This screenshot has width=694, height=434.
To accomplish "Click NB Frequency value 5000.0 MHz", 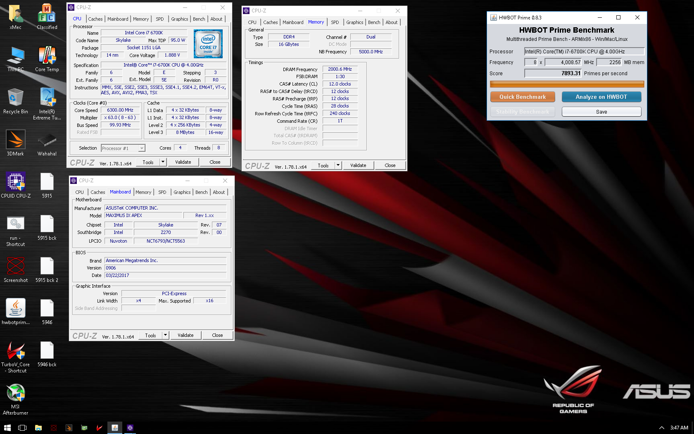I will (x=371, y=52).
